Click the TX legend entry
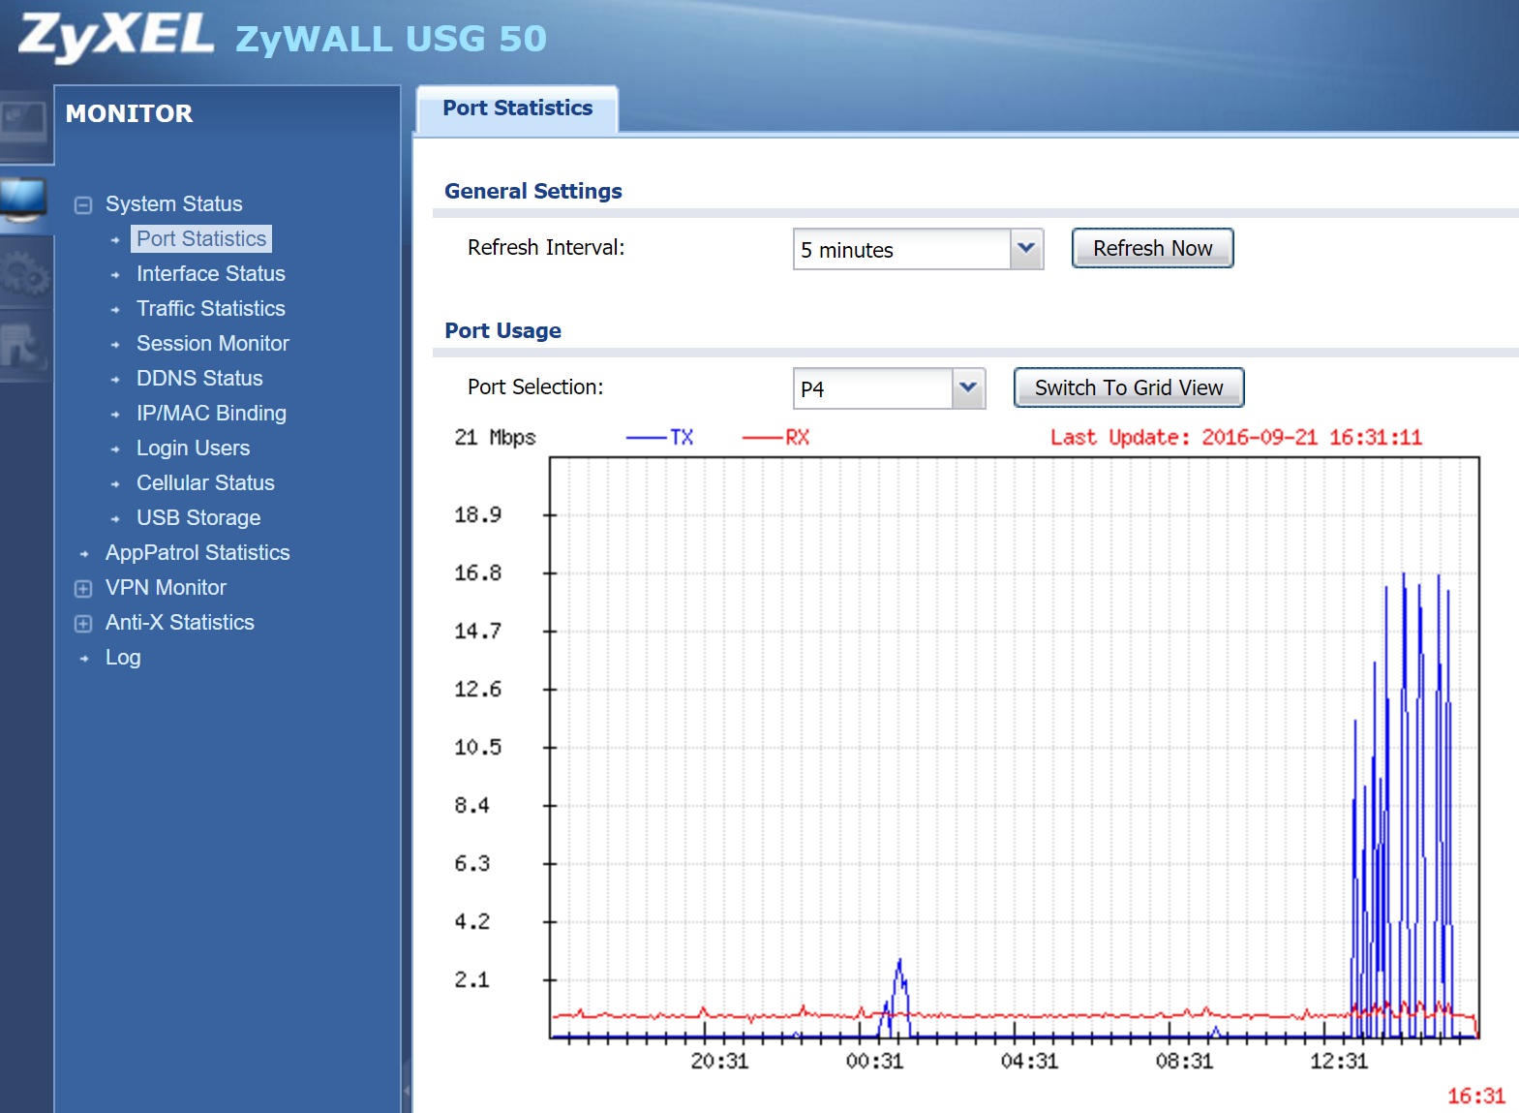The height and width of the screenshot is (1113, 1519). 660,437
